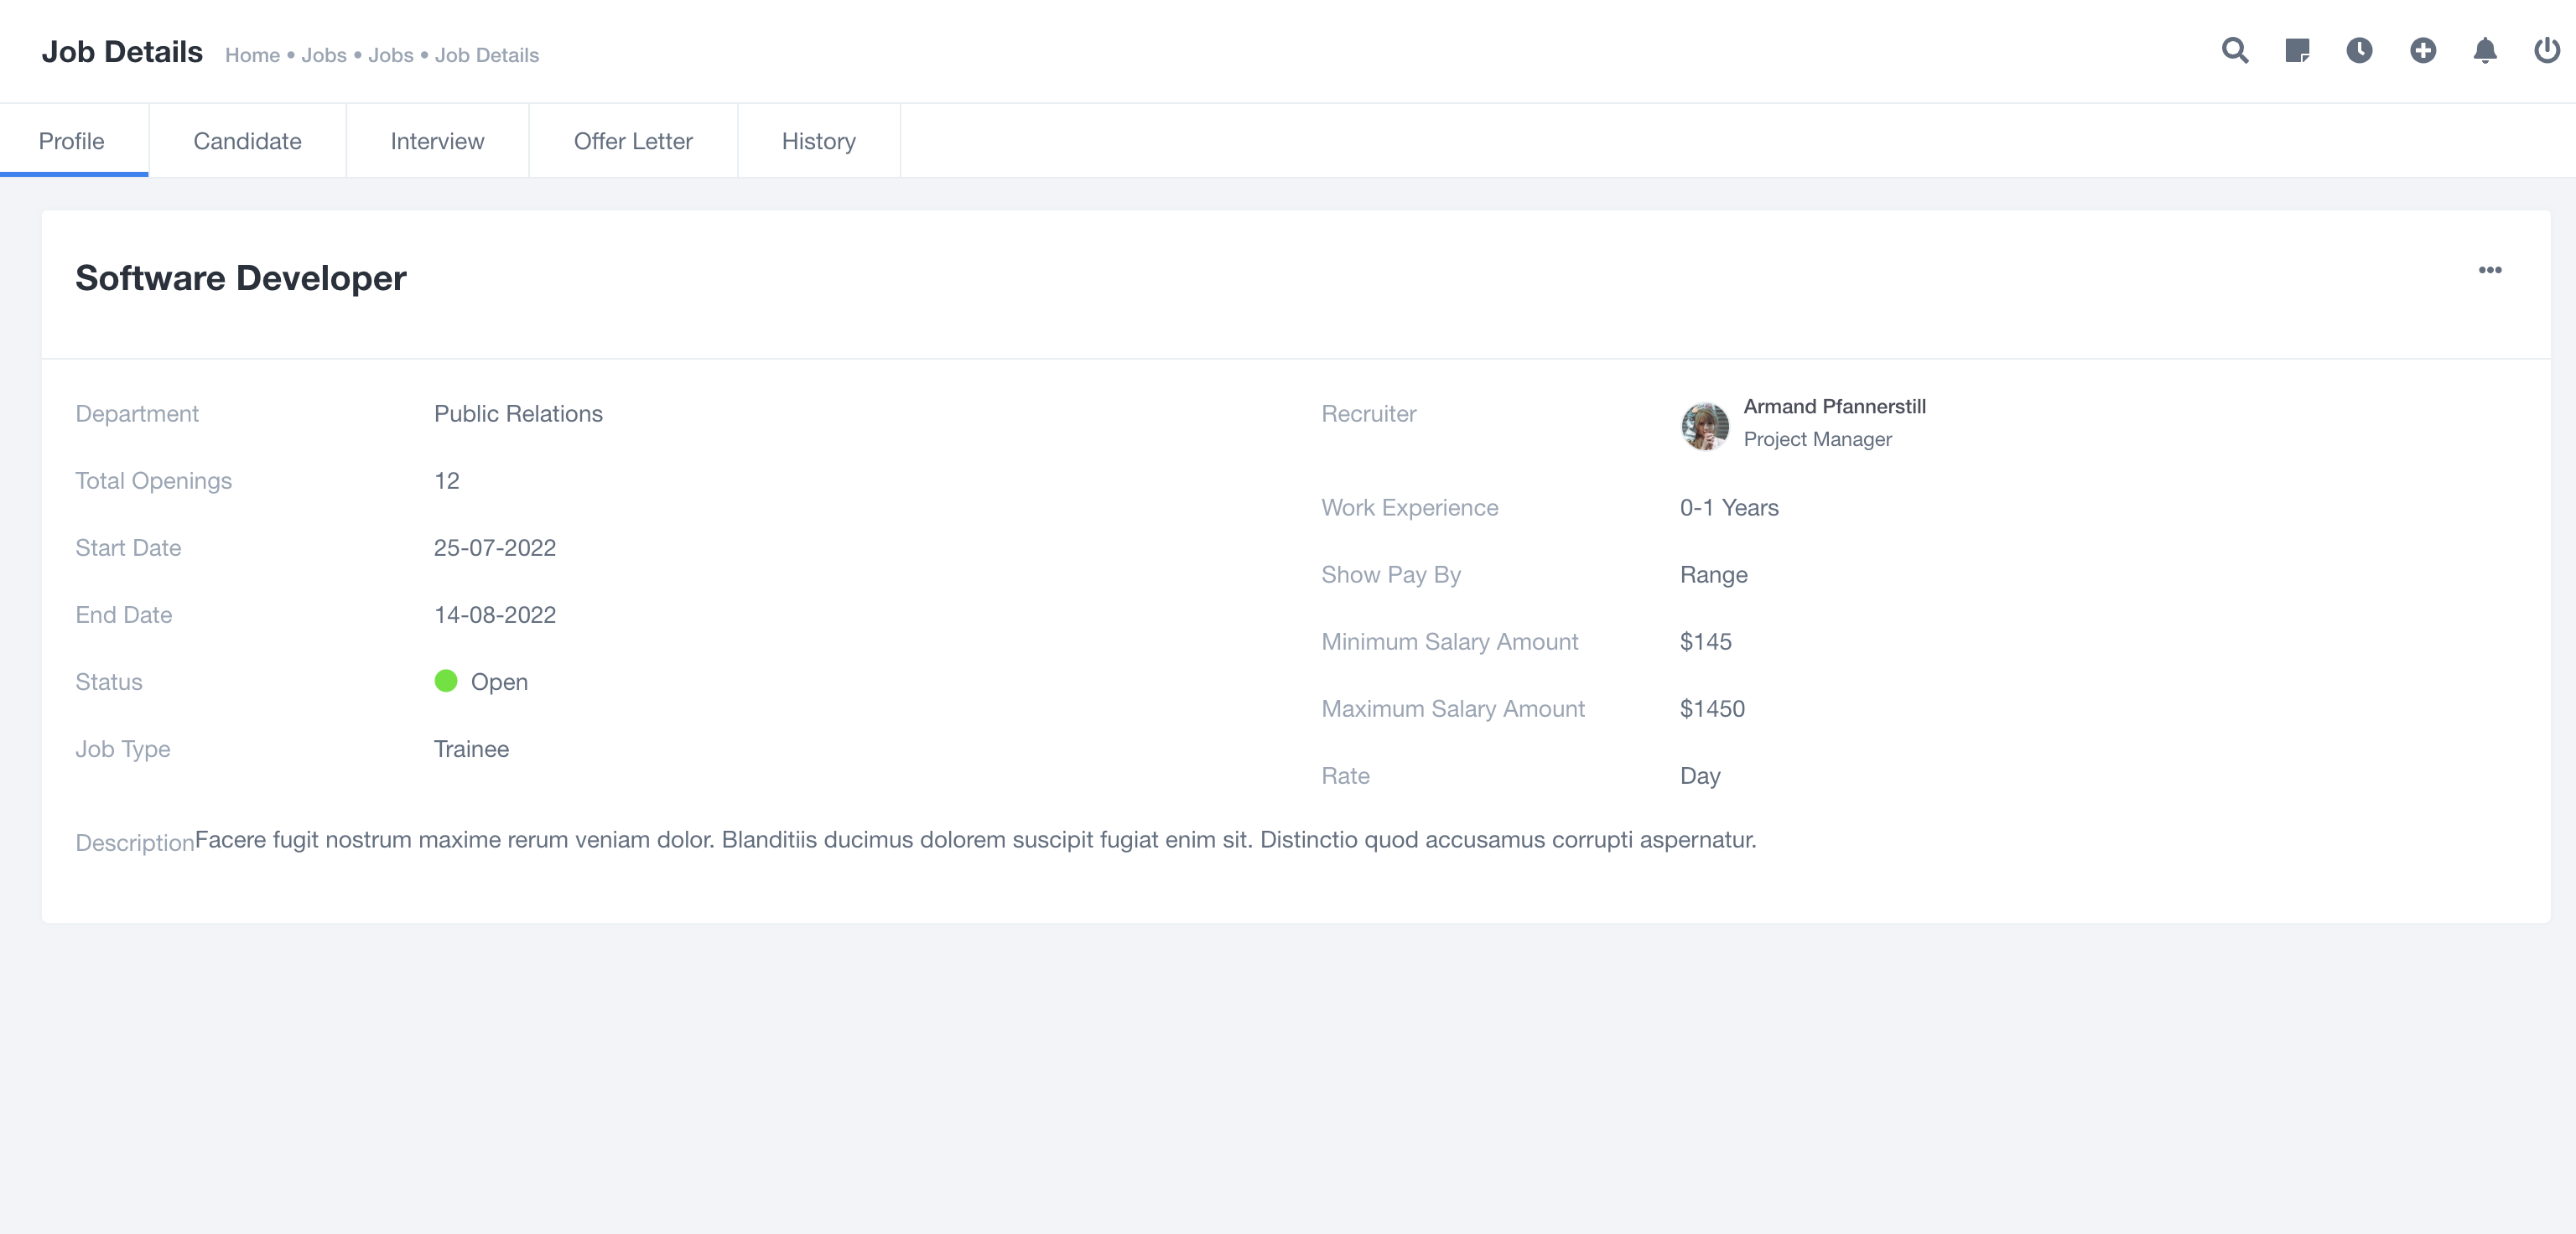Click the Software Developer job title
This screenshot has height=1234, width=2576.
point(241,278)
